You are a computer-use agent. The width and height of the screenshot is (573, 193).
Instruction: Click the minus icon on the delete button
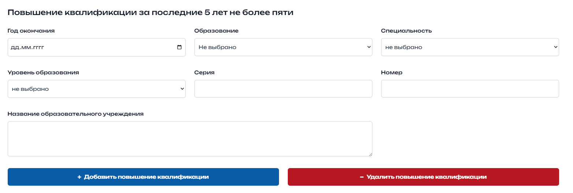pos(362,177)
